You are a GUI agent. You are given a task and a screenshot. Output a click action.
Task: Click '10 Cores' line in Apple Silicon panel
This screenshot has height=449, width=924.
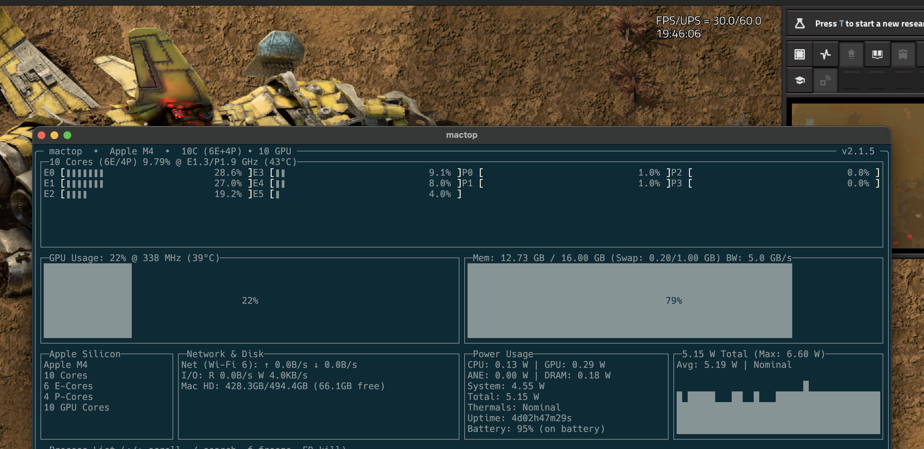click(66, 376)
